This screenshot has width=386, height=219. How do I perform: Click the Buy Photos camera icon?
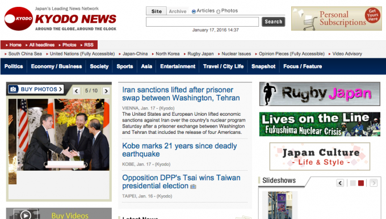tap(13, 89)
